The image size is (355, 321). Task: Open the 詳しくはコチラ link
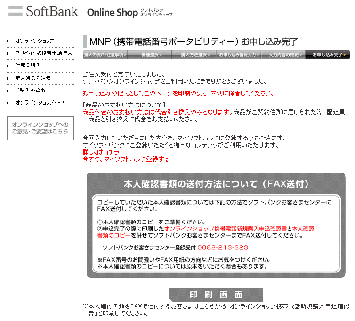(101, 152)
